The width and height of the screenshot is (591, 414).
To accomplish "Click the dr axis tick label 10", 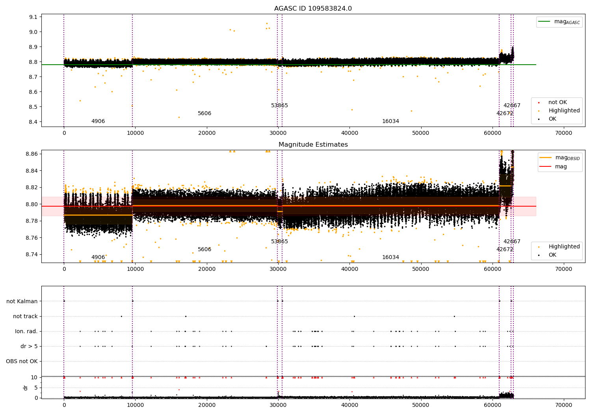I will click(34, 377).
